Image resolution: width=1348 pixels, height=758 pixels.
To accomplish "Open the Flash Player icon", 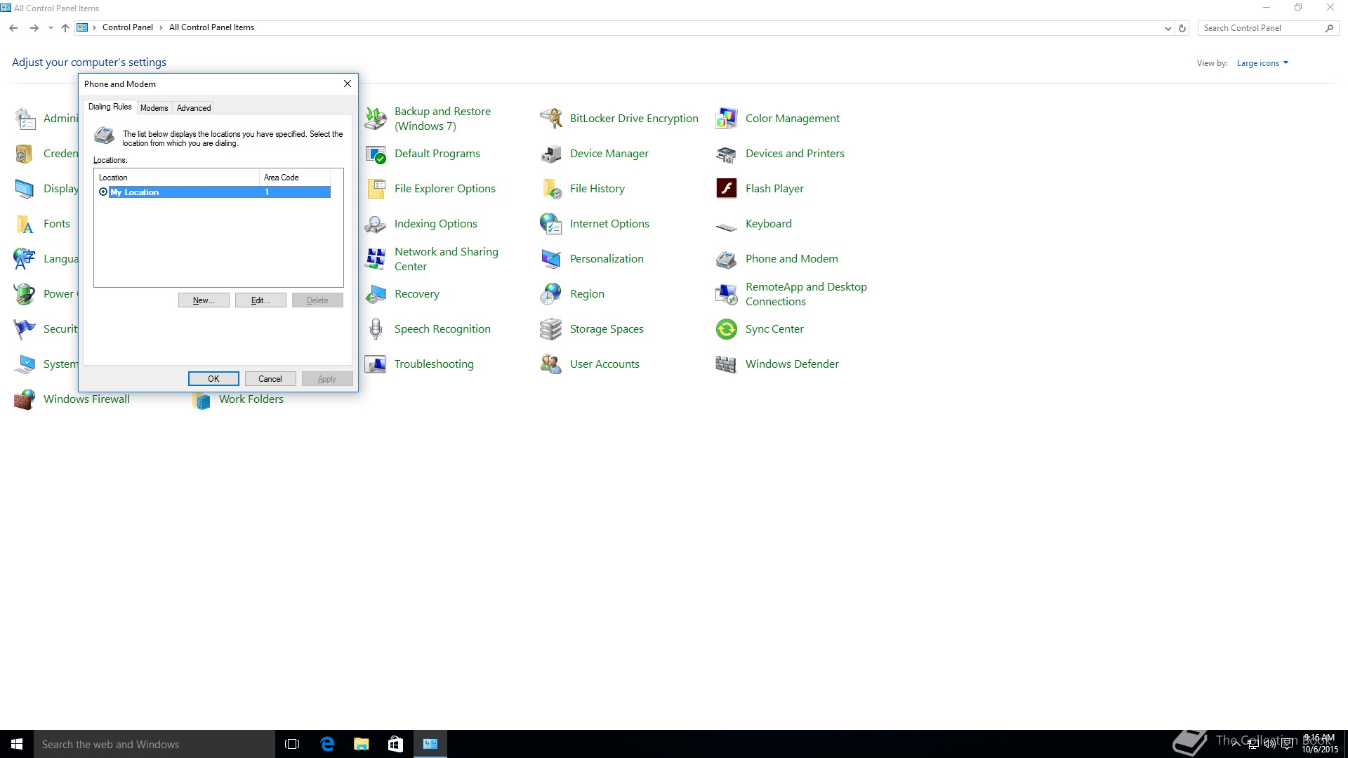I will pyautogui.click(x=727, y=189).
